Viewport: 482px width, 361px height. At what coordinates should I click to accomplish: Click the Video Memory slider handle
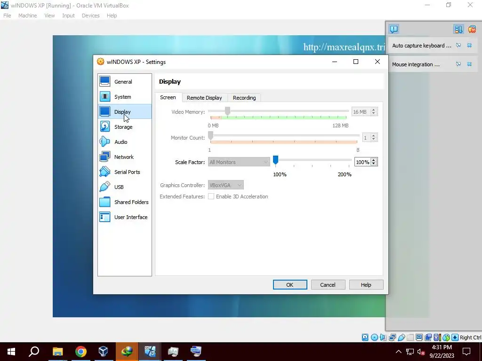[x=227, y=111]
